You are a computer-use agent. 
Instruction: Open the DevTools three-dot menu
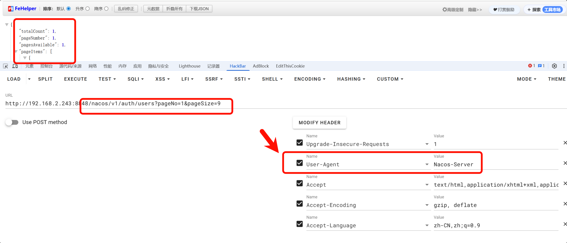click(x=564, y=66)
